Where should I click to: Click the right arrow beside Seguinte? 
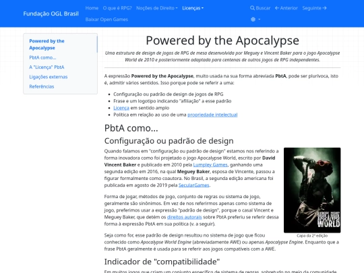pyautogui.click(x=324, y=8)
